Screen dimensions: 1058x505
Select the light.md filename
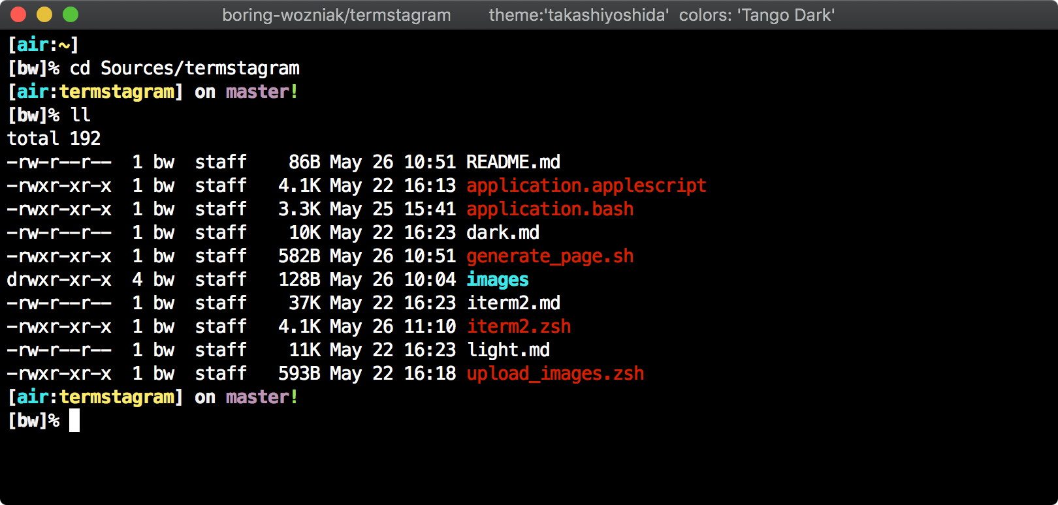[x=508, y=350]
